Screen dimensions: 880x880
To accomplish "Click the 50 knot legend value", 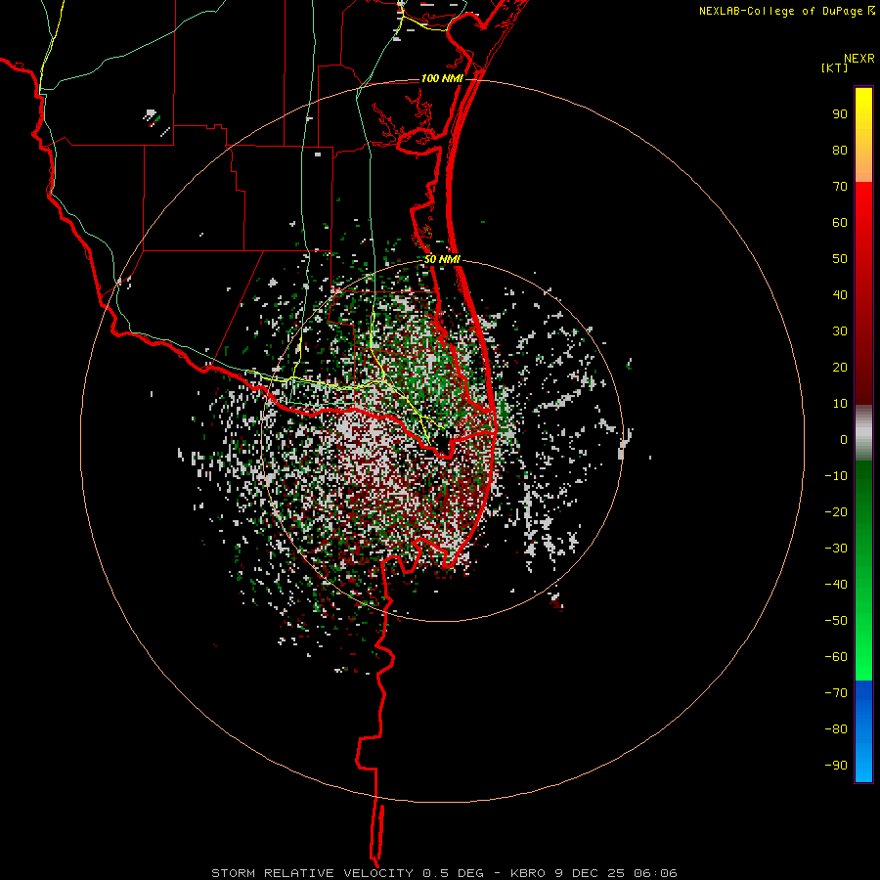I will [x=840, y=259].
